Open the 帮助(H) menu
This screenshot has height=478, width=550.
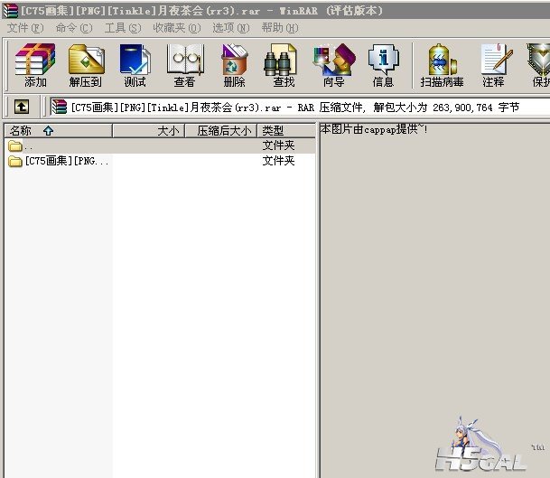click(x=280, y=28)
